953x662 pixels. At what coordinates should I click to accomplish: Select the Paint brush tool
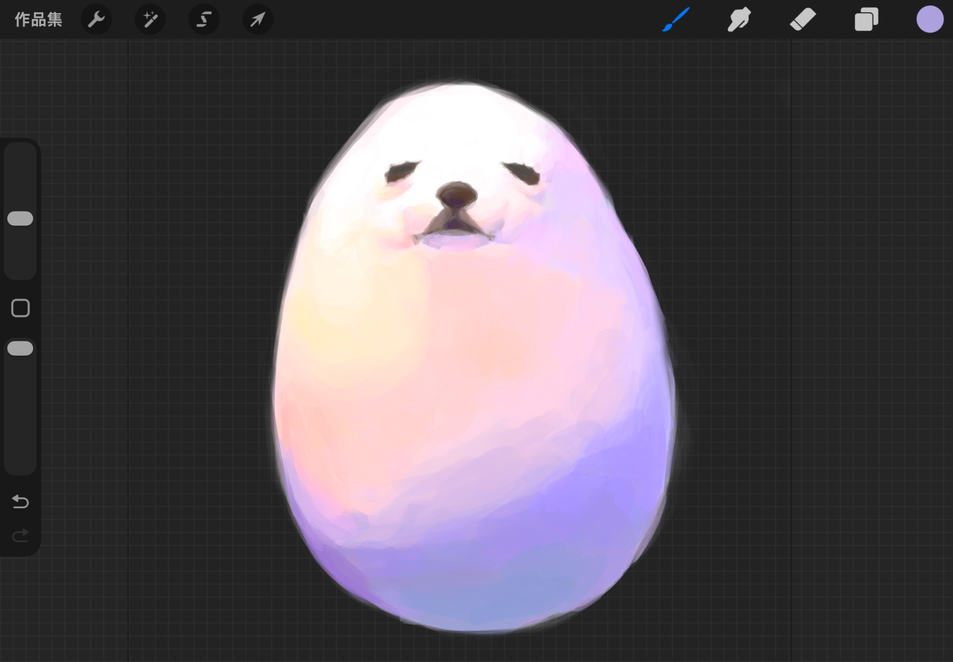[x=676, y=20]
